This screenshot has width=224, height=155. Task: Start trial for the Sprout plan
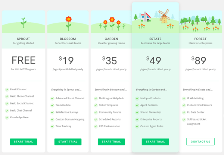tap(24, 142)
